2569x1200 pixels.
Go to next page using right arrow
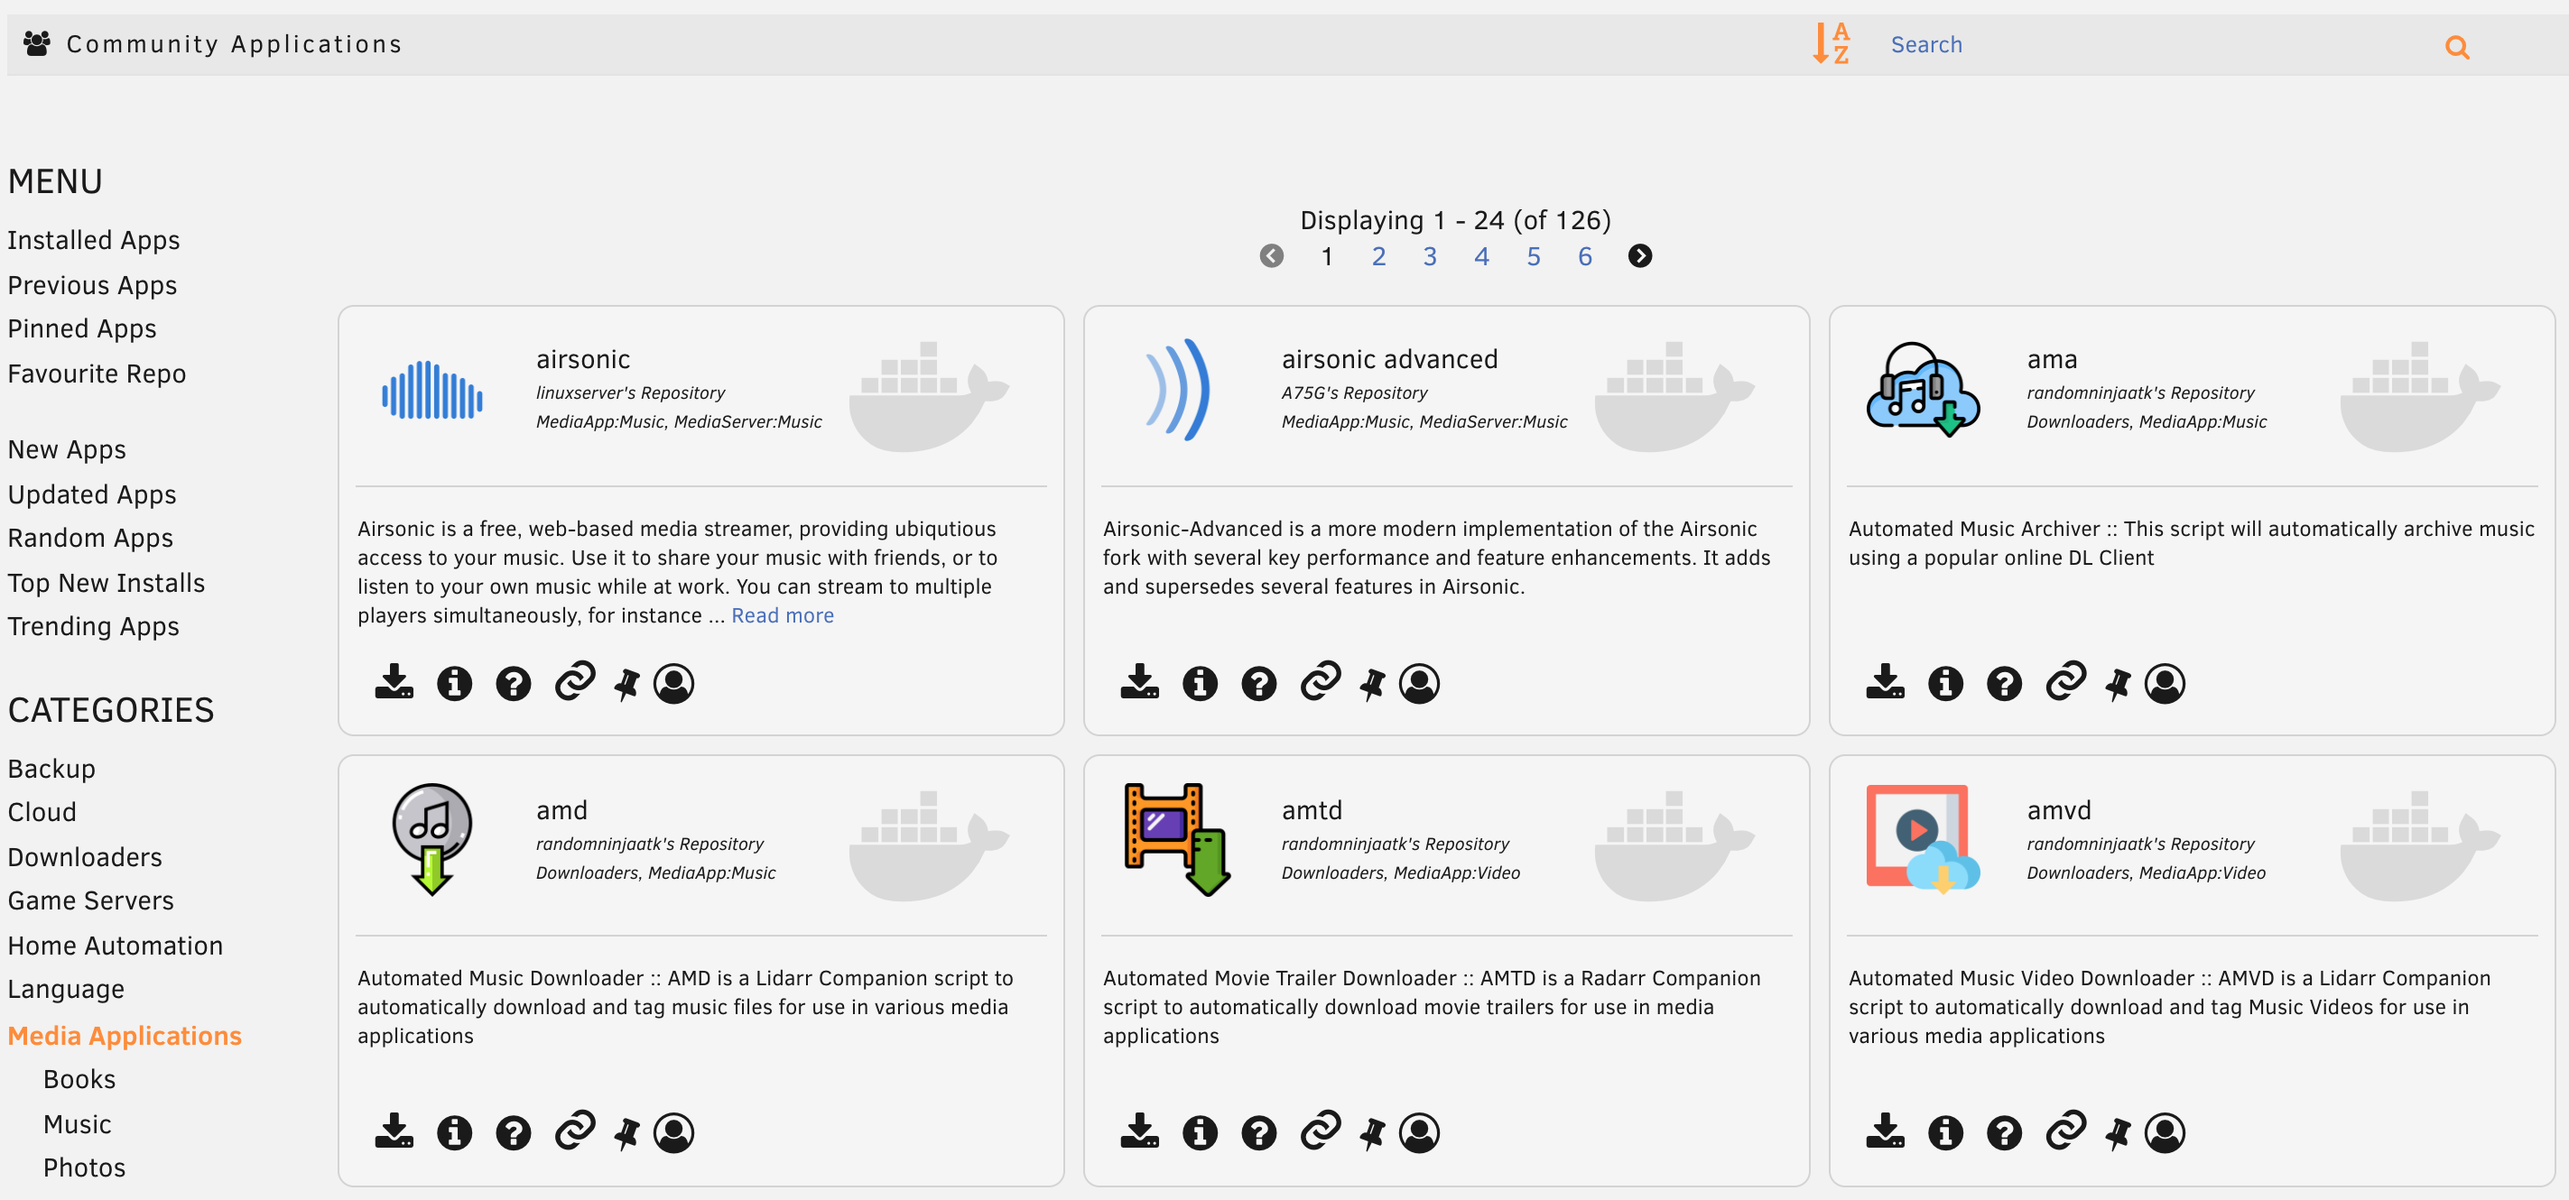[x=1638, y=256]
